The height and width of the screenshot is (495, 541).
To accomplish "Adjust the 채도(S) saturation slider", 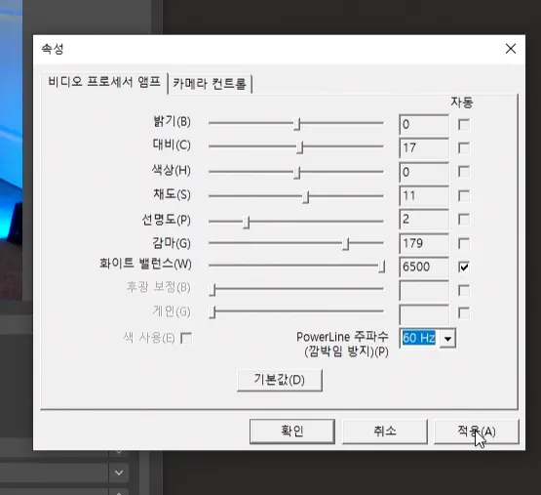I will pyautogui.click(x=305, y=196).
